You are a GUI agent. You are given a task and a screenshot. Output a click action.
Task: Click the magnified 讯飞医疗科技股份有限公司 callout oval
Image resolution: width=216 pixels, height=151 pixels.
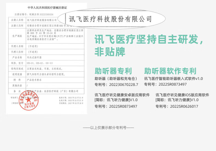point(112,19)
